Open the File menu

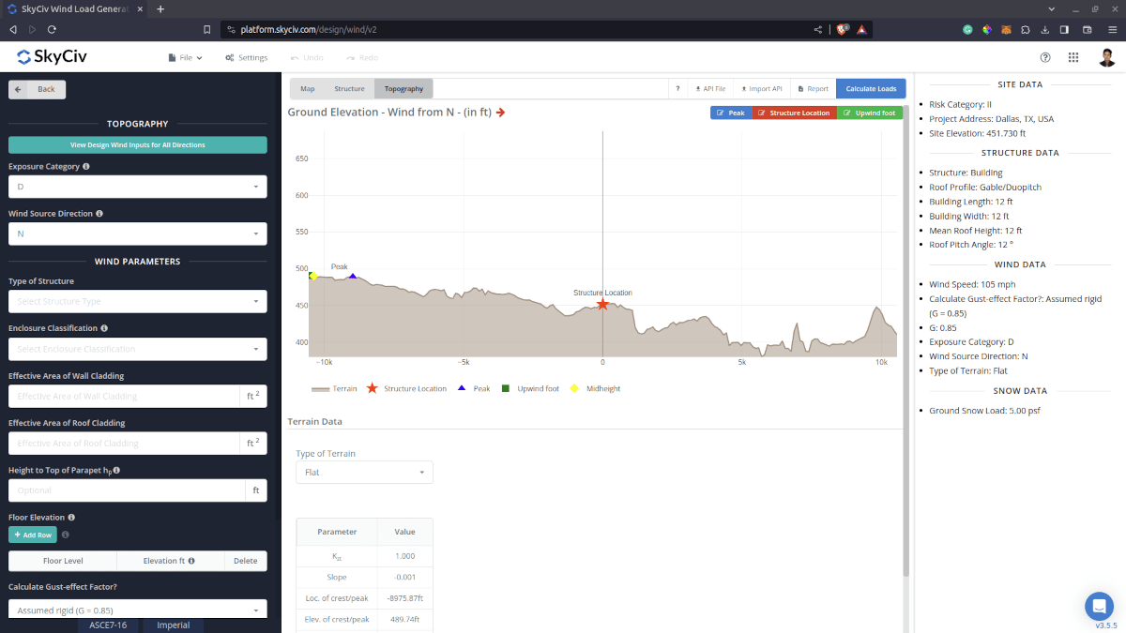coord(185,57)
